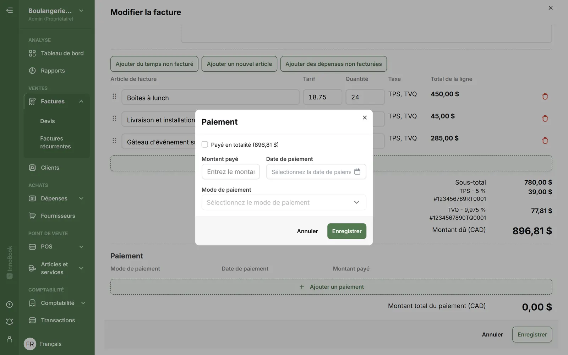Viewport: 568px width, 355px height.
Task: Click Ajouter un nouvel article
Action: (x=239, y=64)
